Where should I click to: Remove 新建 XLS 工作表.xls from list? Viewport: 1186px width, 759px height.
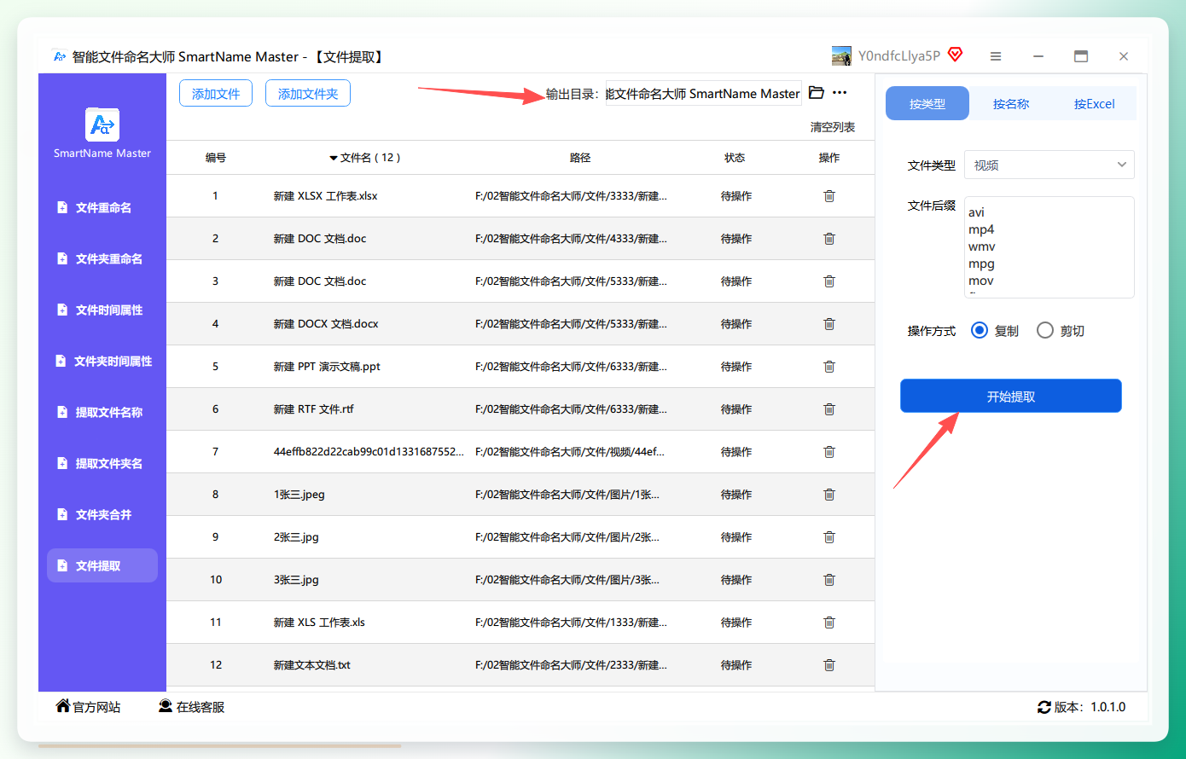click(829, 623)
